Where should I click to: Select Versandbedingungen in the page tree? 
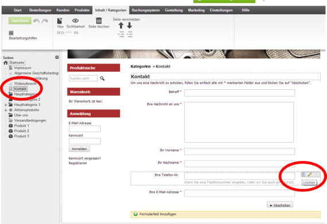tap(30, 120)
